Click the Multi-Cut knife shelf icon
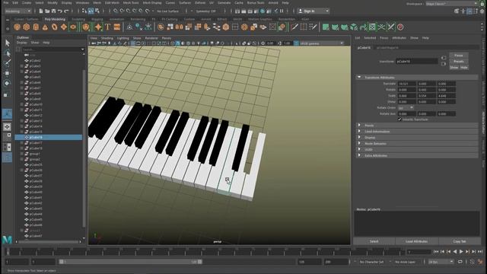Image resolution: width=487 pixels, height=274 pixels. [x=294, y=27]
